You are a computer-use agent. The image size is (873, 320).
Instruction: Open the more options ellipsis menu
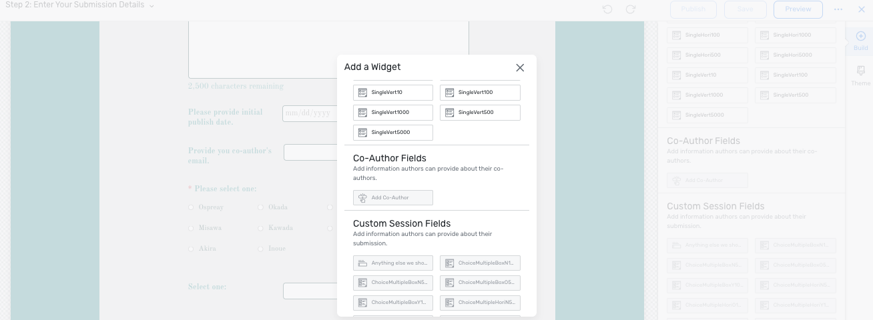tap(838, 9)
